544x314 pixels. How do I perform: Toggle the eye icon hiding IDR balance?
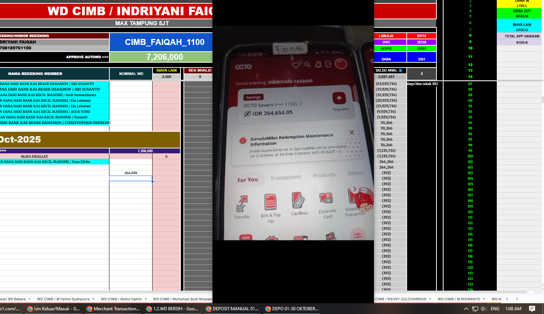pos(247,114)
